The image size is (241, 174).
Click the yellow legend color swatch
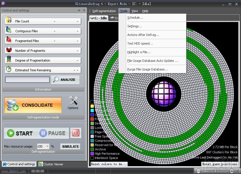tap(92, 106)
